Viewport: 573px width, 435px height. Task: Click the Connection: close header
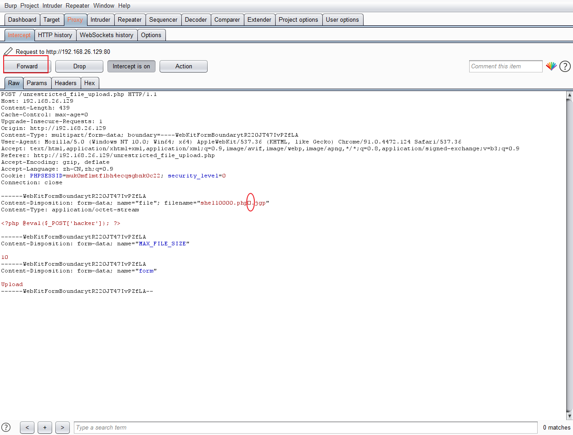tap(32, 182)
